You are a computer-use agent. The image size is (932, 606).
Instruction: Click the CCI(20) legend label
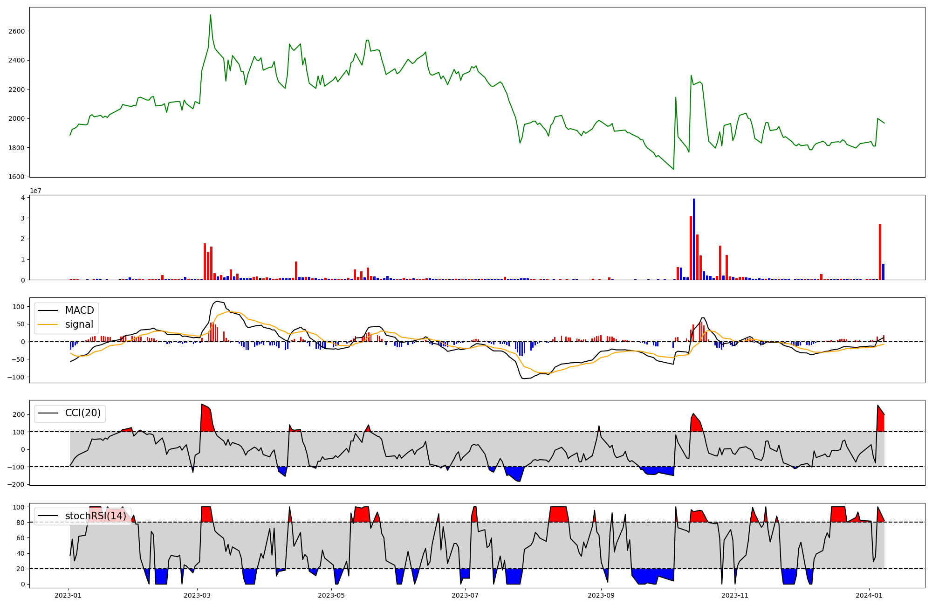82,413
